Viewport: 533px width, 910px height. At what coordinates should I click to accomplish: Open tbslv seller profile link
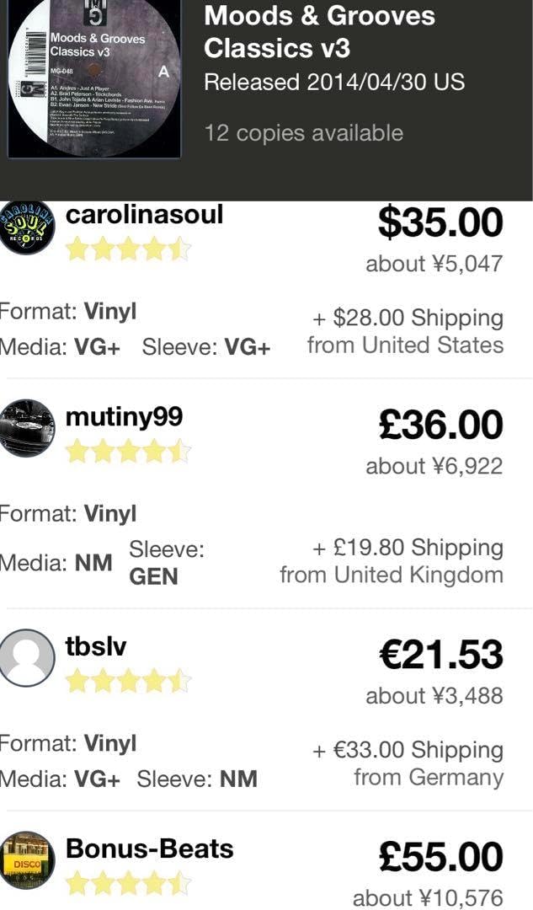pos(96,646)
